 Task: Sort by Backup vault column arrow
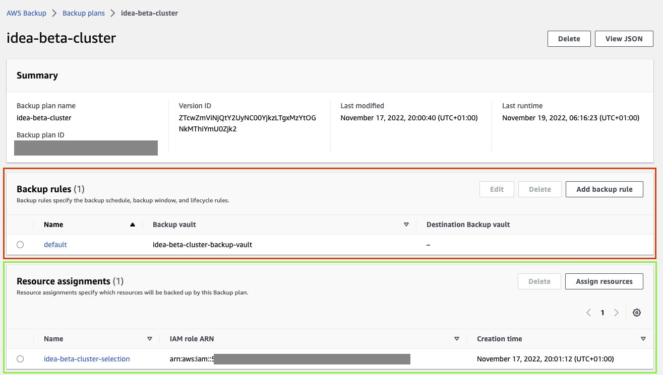click(406, 224)
